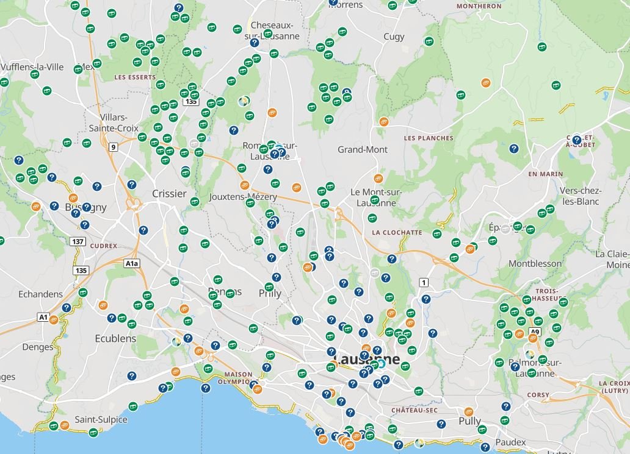
Task: Open green marker beneath Vufflens-la-Ville label
Action: click(35, 74)
